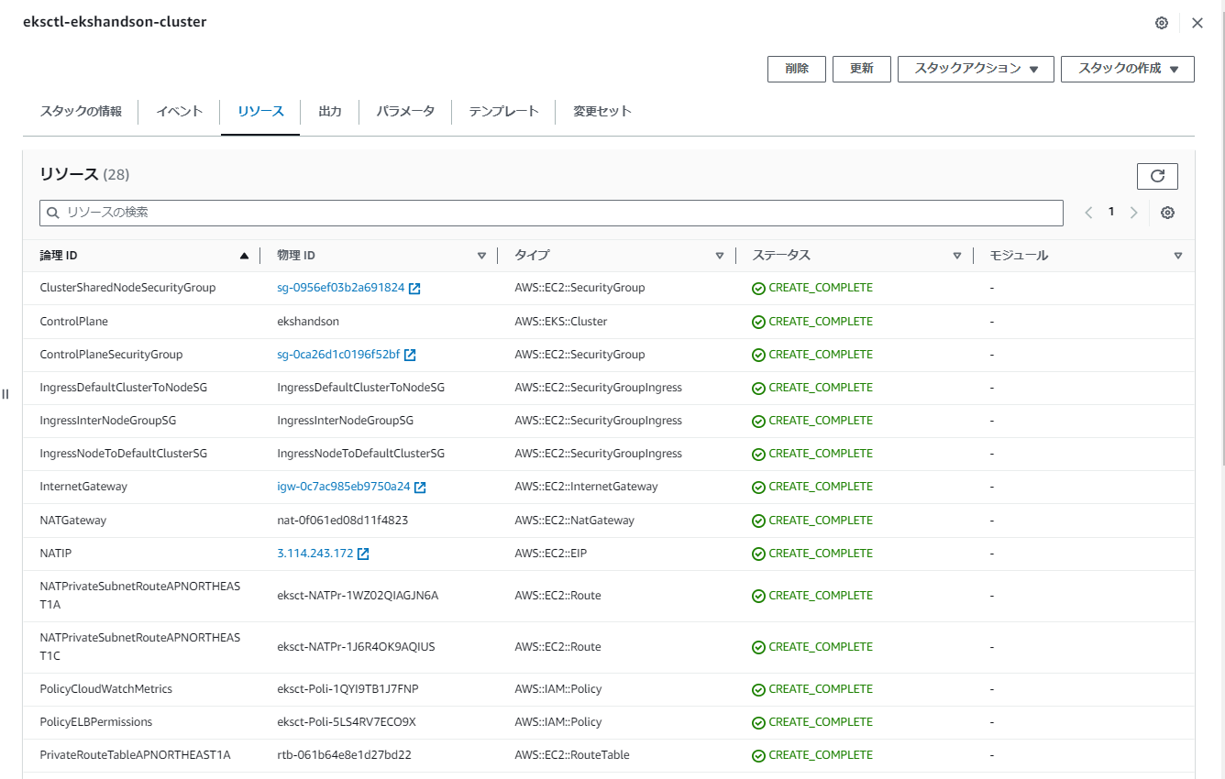
Task: Open security group link sg-0956ef03b2a691824
Action: pos(340,288)
